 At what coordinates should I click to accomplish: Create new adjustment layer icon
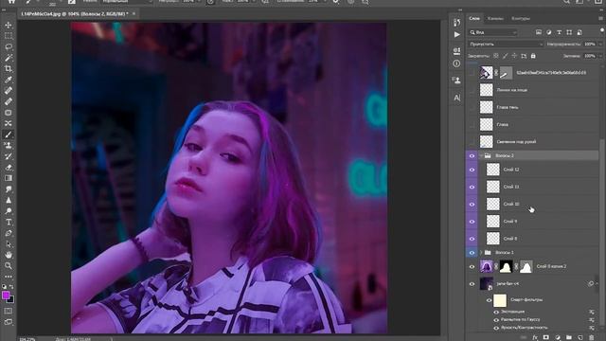[558, 337]
